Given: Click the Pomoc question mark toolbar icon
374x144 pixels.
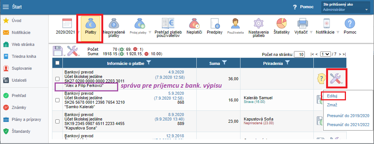Looking at the screenshot, I should click(x=350, y=24).
